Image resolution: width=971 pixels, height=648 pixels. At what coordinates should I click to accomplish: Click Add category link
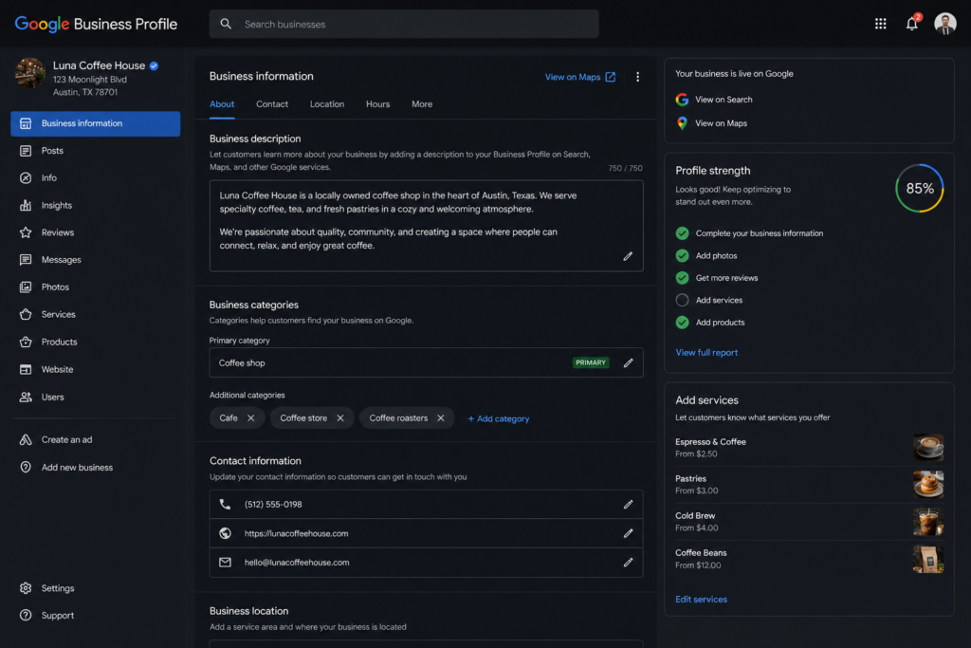point(499,418)
